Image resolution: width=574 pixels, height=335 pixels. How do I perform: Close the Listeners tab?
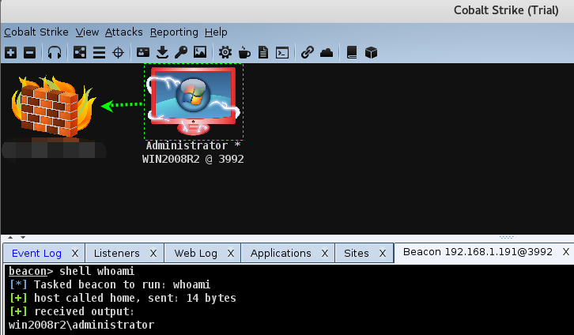[x=153, y=253]
